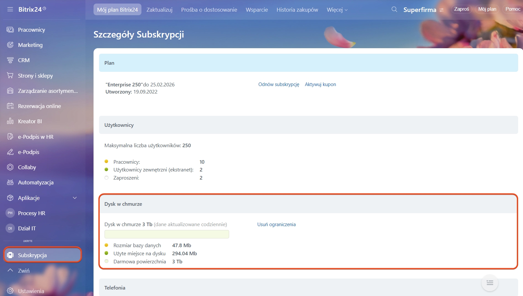
Task: Click the UKRYTE hidden section label
Action: pyautogui.click(x=28, y=241)
